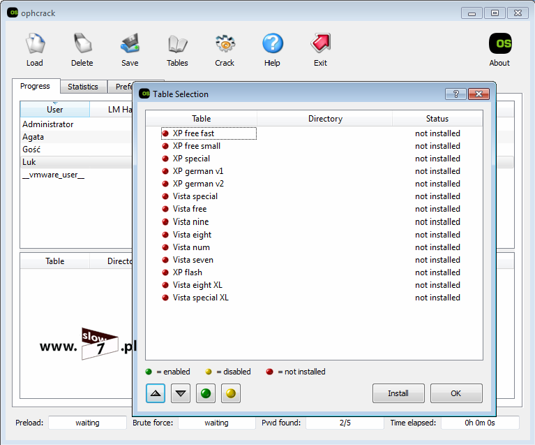Image resolution: width=535 pixels, height=445 pixels.
Task: Select the Administrator user row
Action: (76, 124)
